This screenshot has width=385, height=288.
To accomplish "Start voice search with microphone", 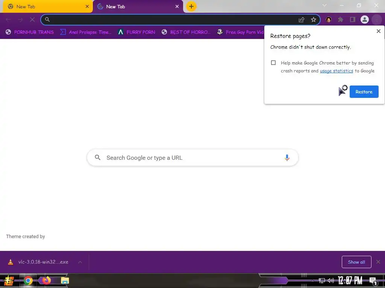I will (287, 158).
